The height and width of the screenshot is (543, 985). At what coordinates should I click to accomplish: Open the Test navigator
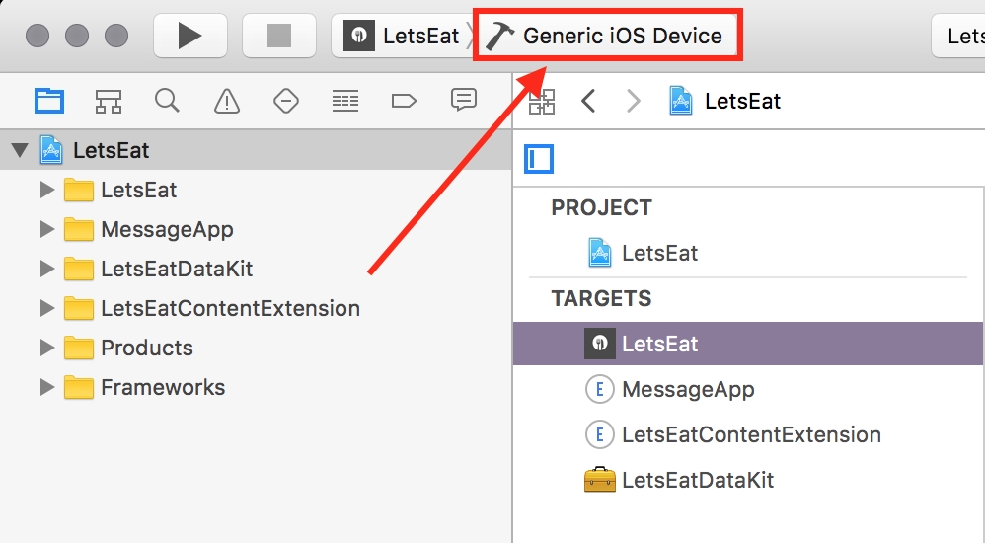[285, 101]
